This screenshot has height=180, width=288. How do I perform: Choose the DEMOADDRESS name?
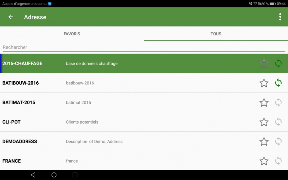20,141
